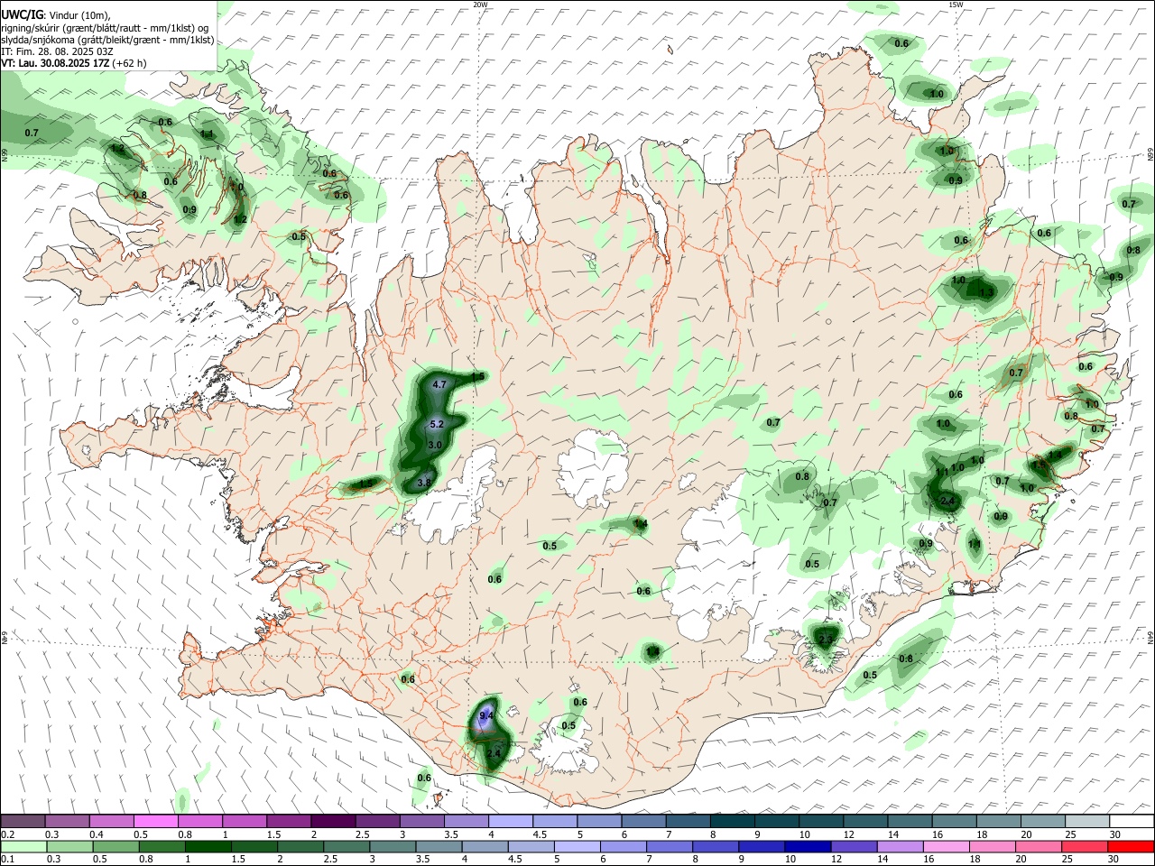1155x866 pixels.
Task: Pick the darkest purple 2 mm snow swatch
Action: click(x=332, y=821)
